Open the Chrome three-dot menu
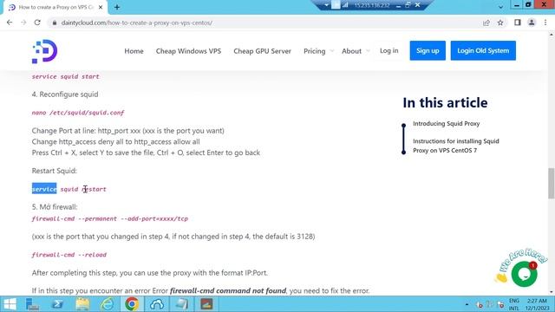Screen dimensions: 555x312 (545, 23)
